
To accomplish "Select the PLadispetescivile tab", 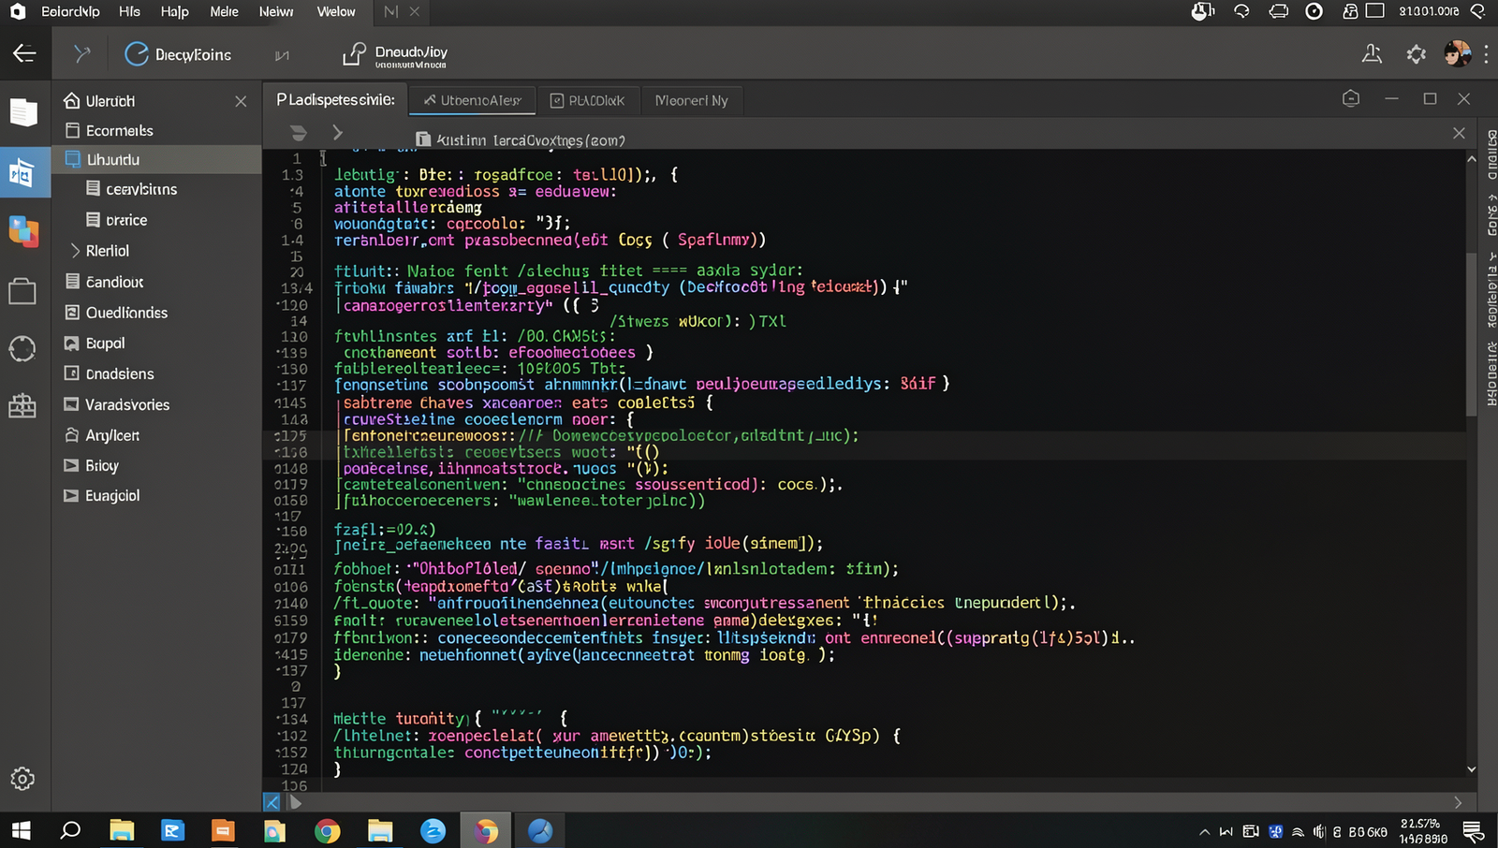I will [x=335, y=99].
